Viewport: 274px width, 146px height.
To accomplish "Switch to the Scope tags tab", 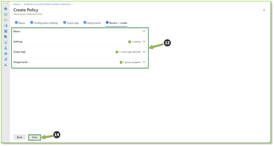I will 71,23.
